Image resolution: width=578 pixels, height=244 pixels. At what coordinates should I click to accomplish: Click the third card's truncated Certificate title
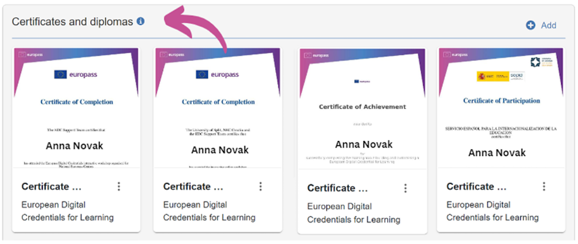pos(337,188)
